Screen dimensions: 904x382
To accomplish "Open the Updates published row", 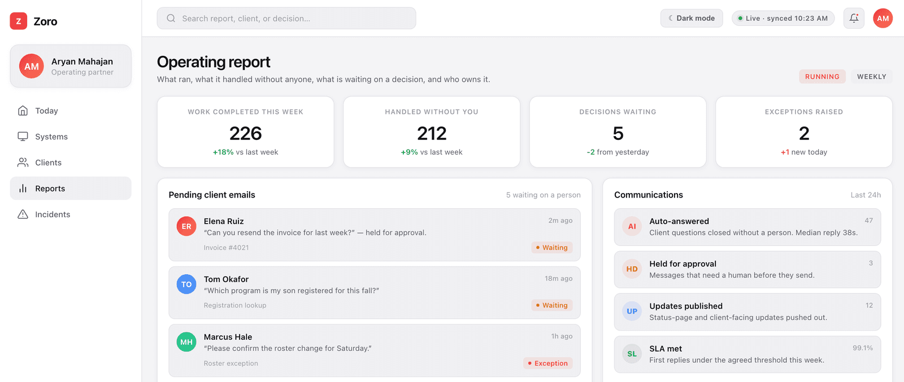I will pos(747,311).
